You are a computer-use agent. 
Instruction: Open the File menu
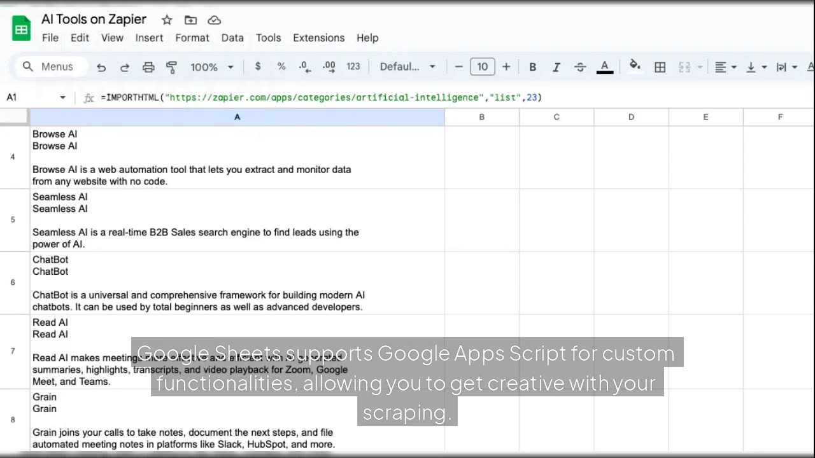tap(50, 38)
